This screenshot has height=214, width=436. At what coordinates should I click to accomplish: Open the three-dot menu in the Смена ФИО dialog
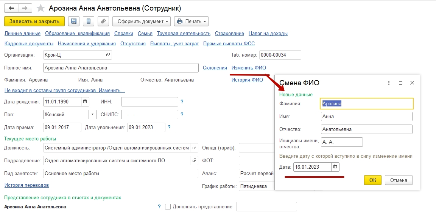coord(389,83)
